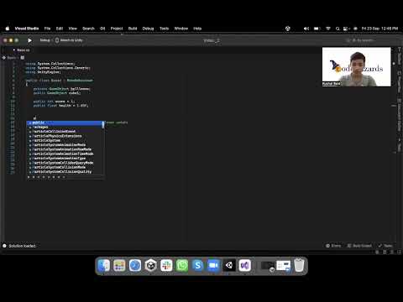Image resolution: width=403 pixels, height=302 pixels.
Task: Click the MonoBehaviour class name in code
Action: pos(80,81)
